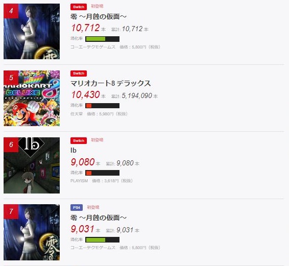
Task: Click the rank 4 red badge
Action: click(11, 11)
